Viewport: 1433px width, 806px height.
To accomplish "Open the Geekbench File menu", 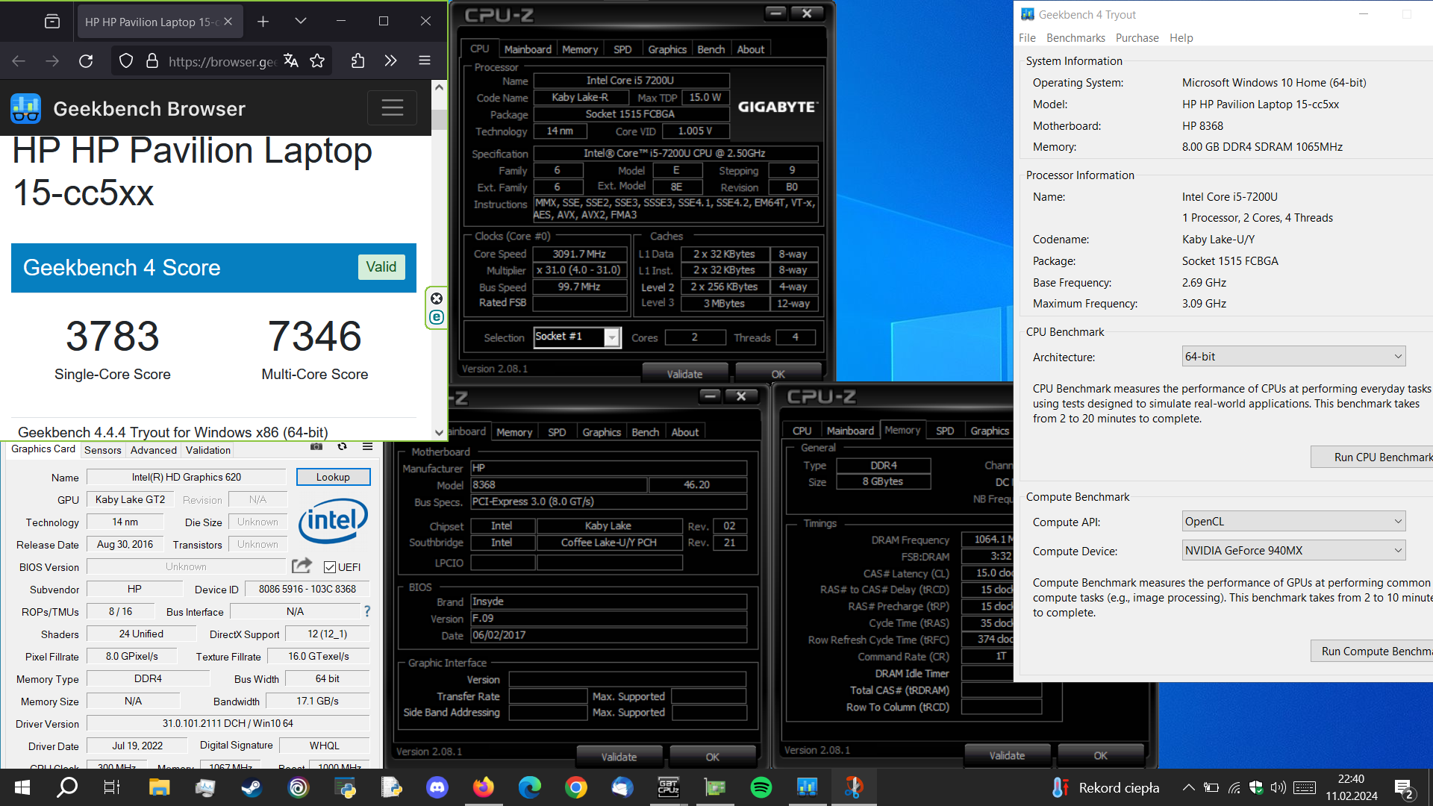I will [1027, 38].
